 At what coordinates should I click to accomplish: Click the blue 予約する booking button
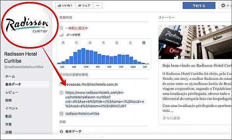(x=199, y=6)
